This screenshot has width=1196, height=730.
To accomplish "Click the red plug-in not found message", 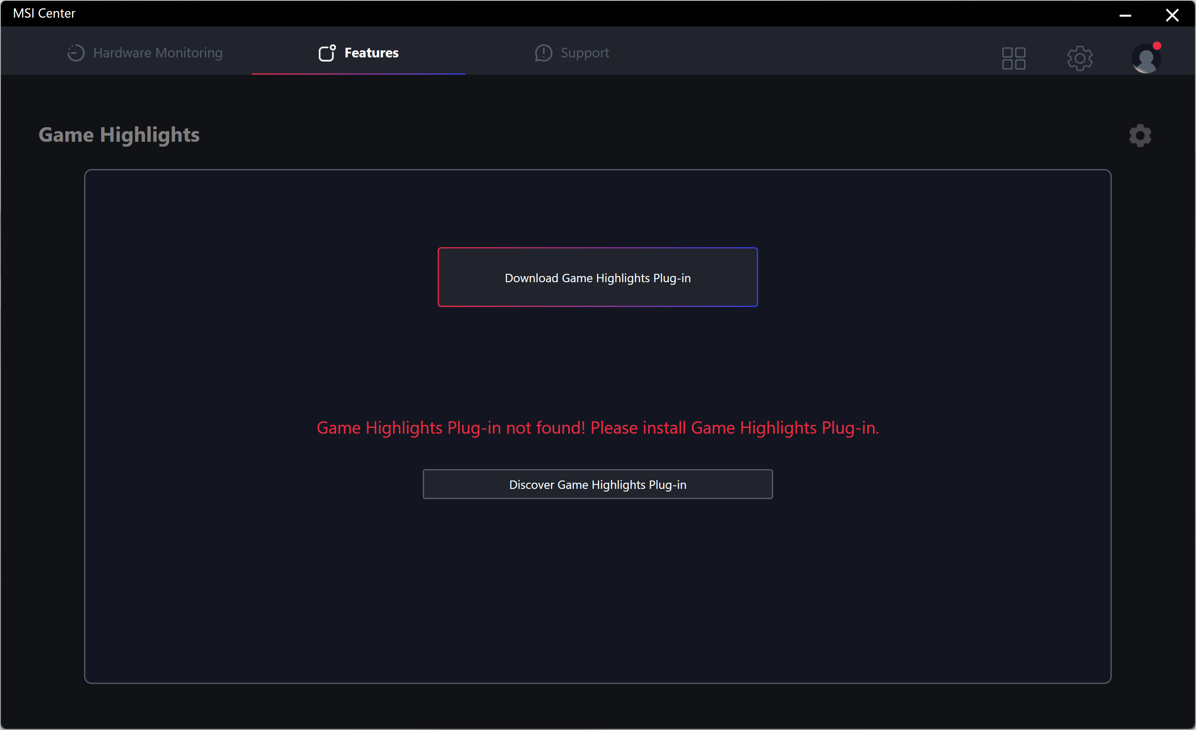I will click(x=597, y=428).
